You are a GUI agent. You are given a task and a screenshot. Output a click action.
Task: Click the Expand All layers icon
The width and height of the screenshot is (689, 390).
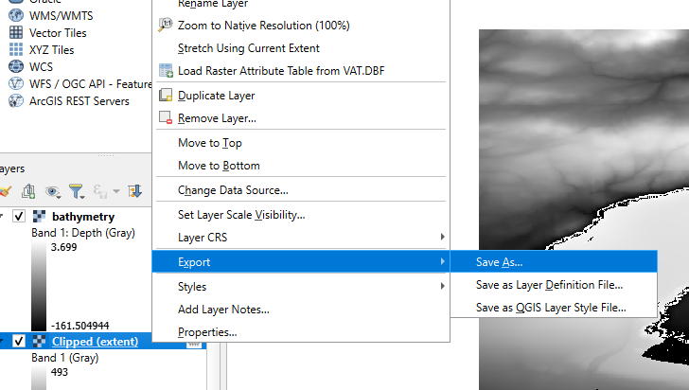point(134,192)
